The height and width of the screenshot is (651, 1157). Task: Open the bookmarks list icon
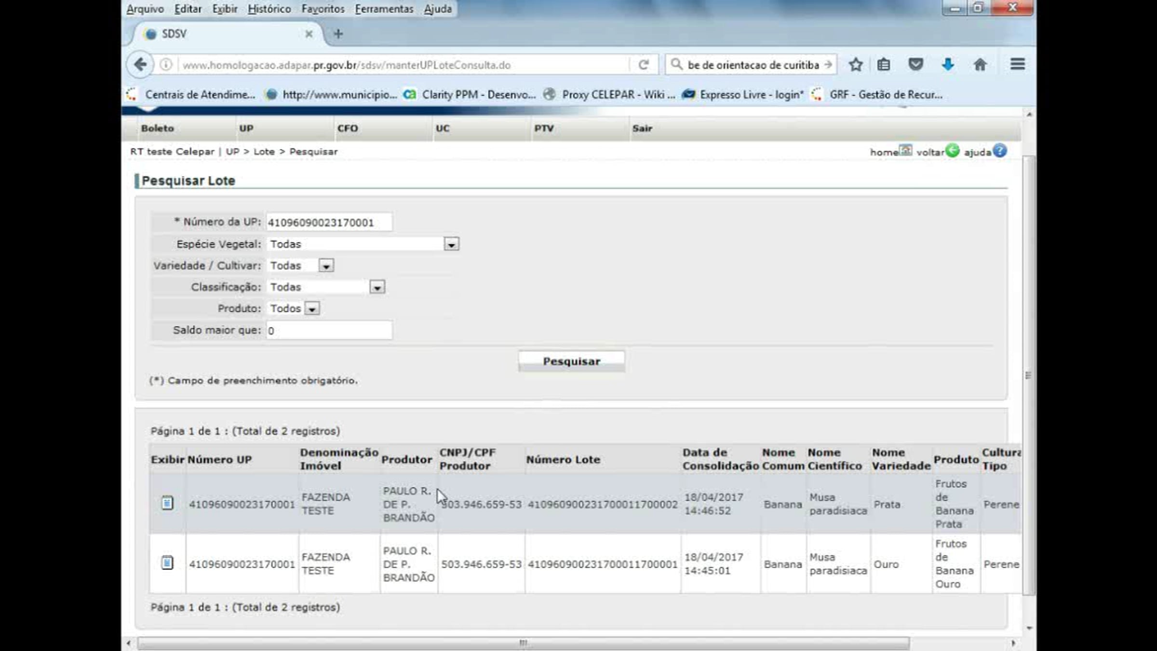884,65
